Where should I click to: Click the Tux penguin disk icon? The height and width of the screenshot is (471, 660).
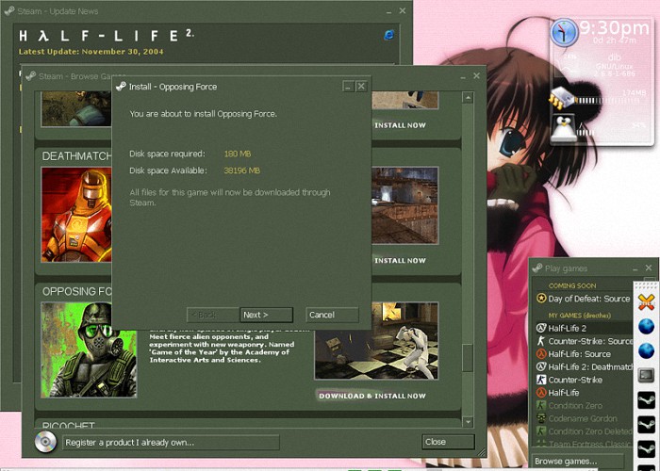(x=564, y=127)
